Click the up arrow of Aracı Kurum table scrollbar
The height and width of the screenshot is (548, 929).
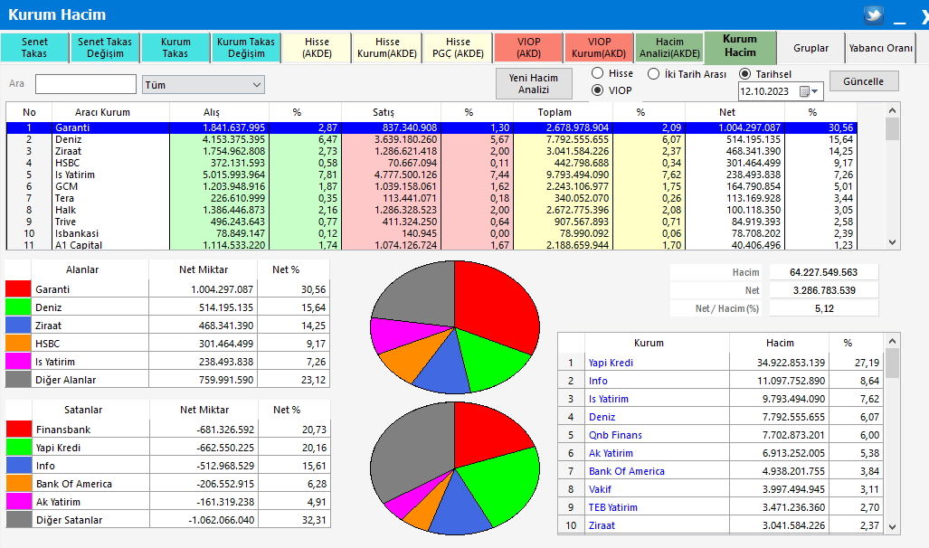(x=892, y=111)
